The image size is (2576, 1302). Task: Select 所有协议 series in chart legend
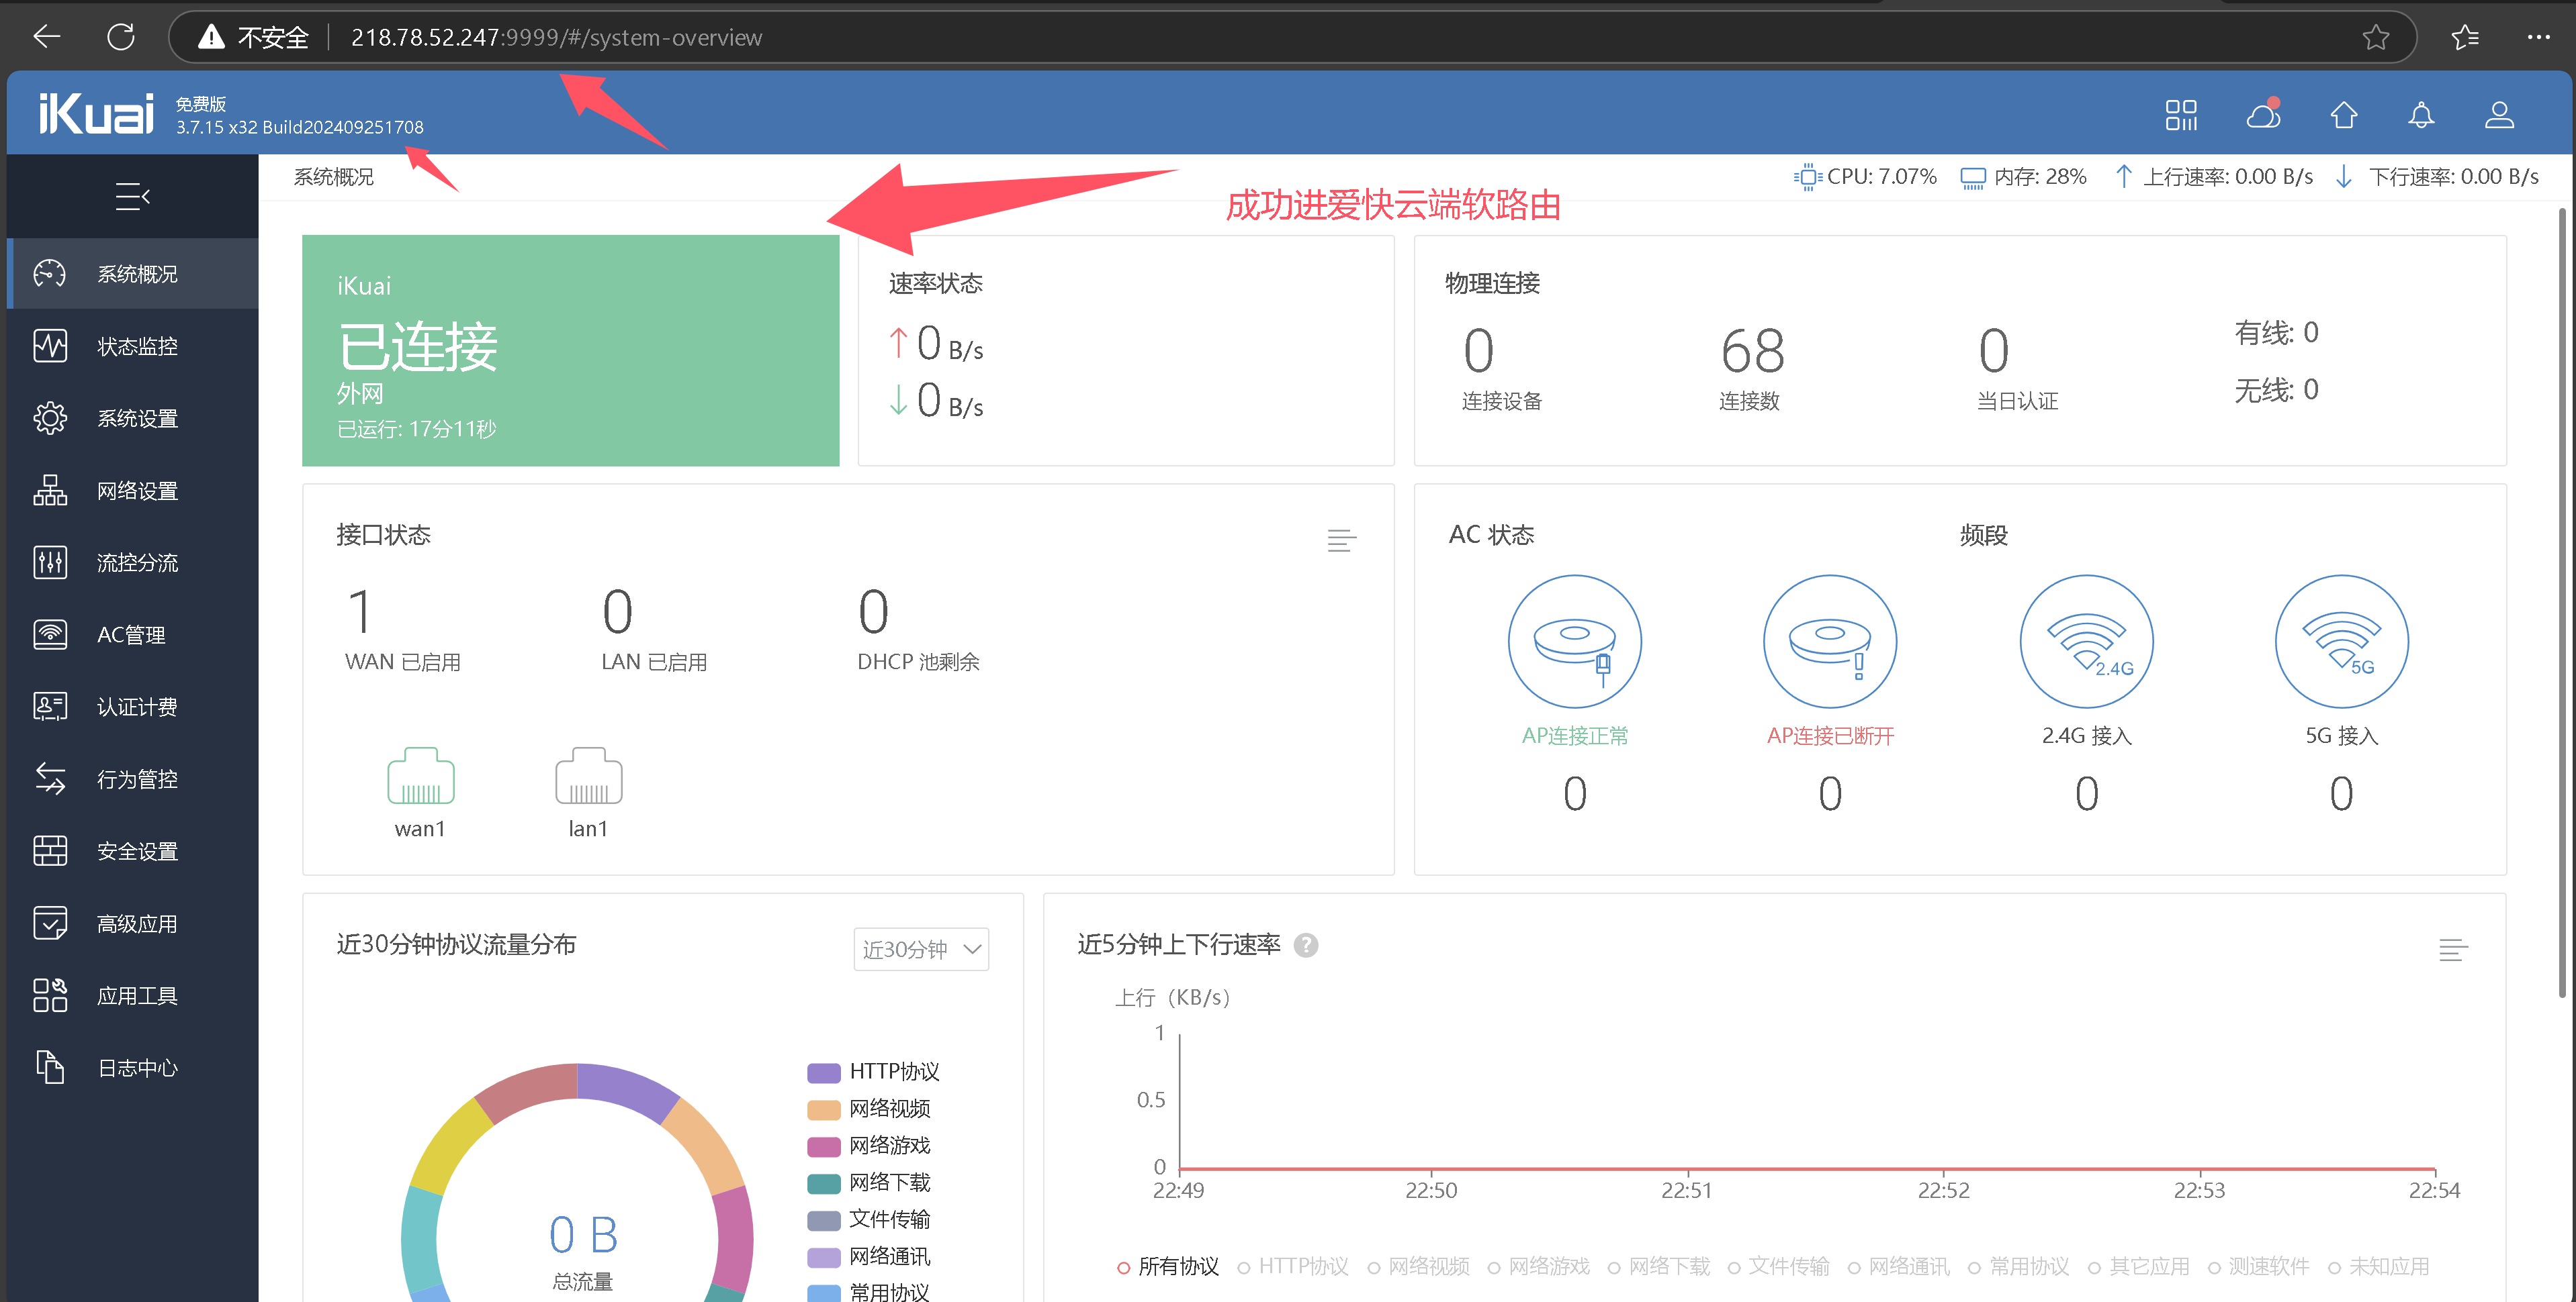1168,1266
